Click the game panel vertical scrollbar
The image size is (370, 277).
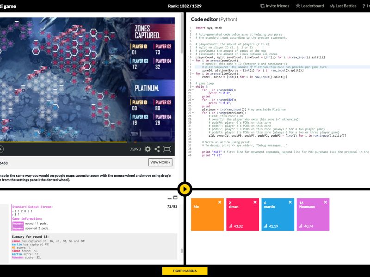[x=182, y=33]
